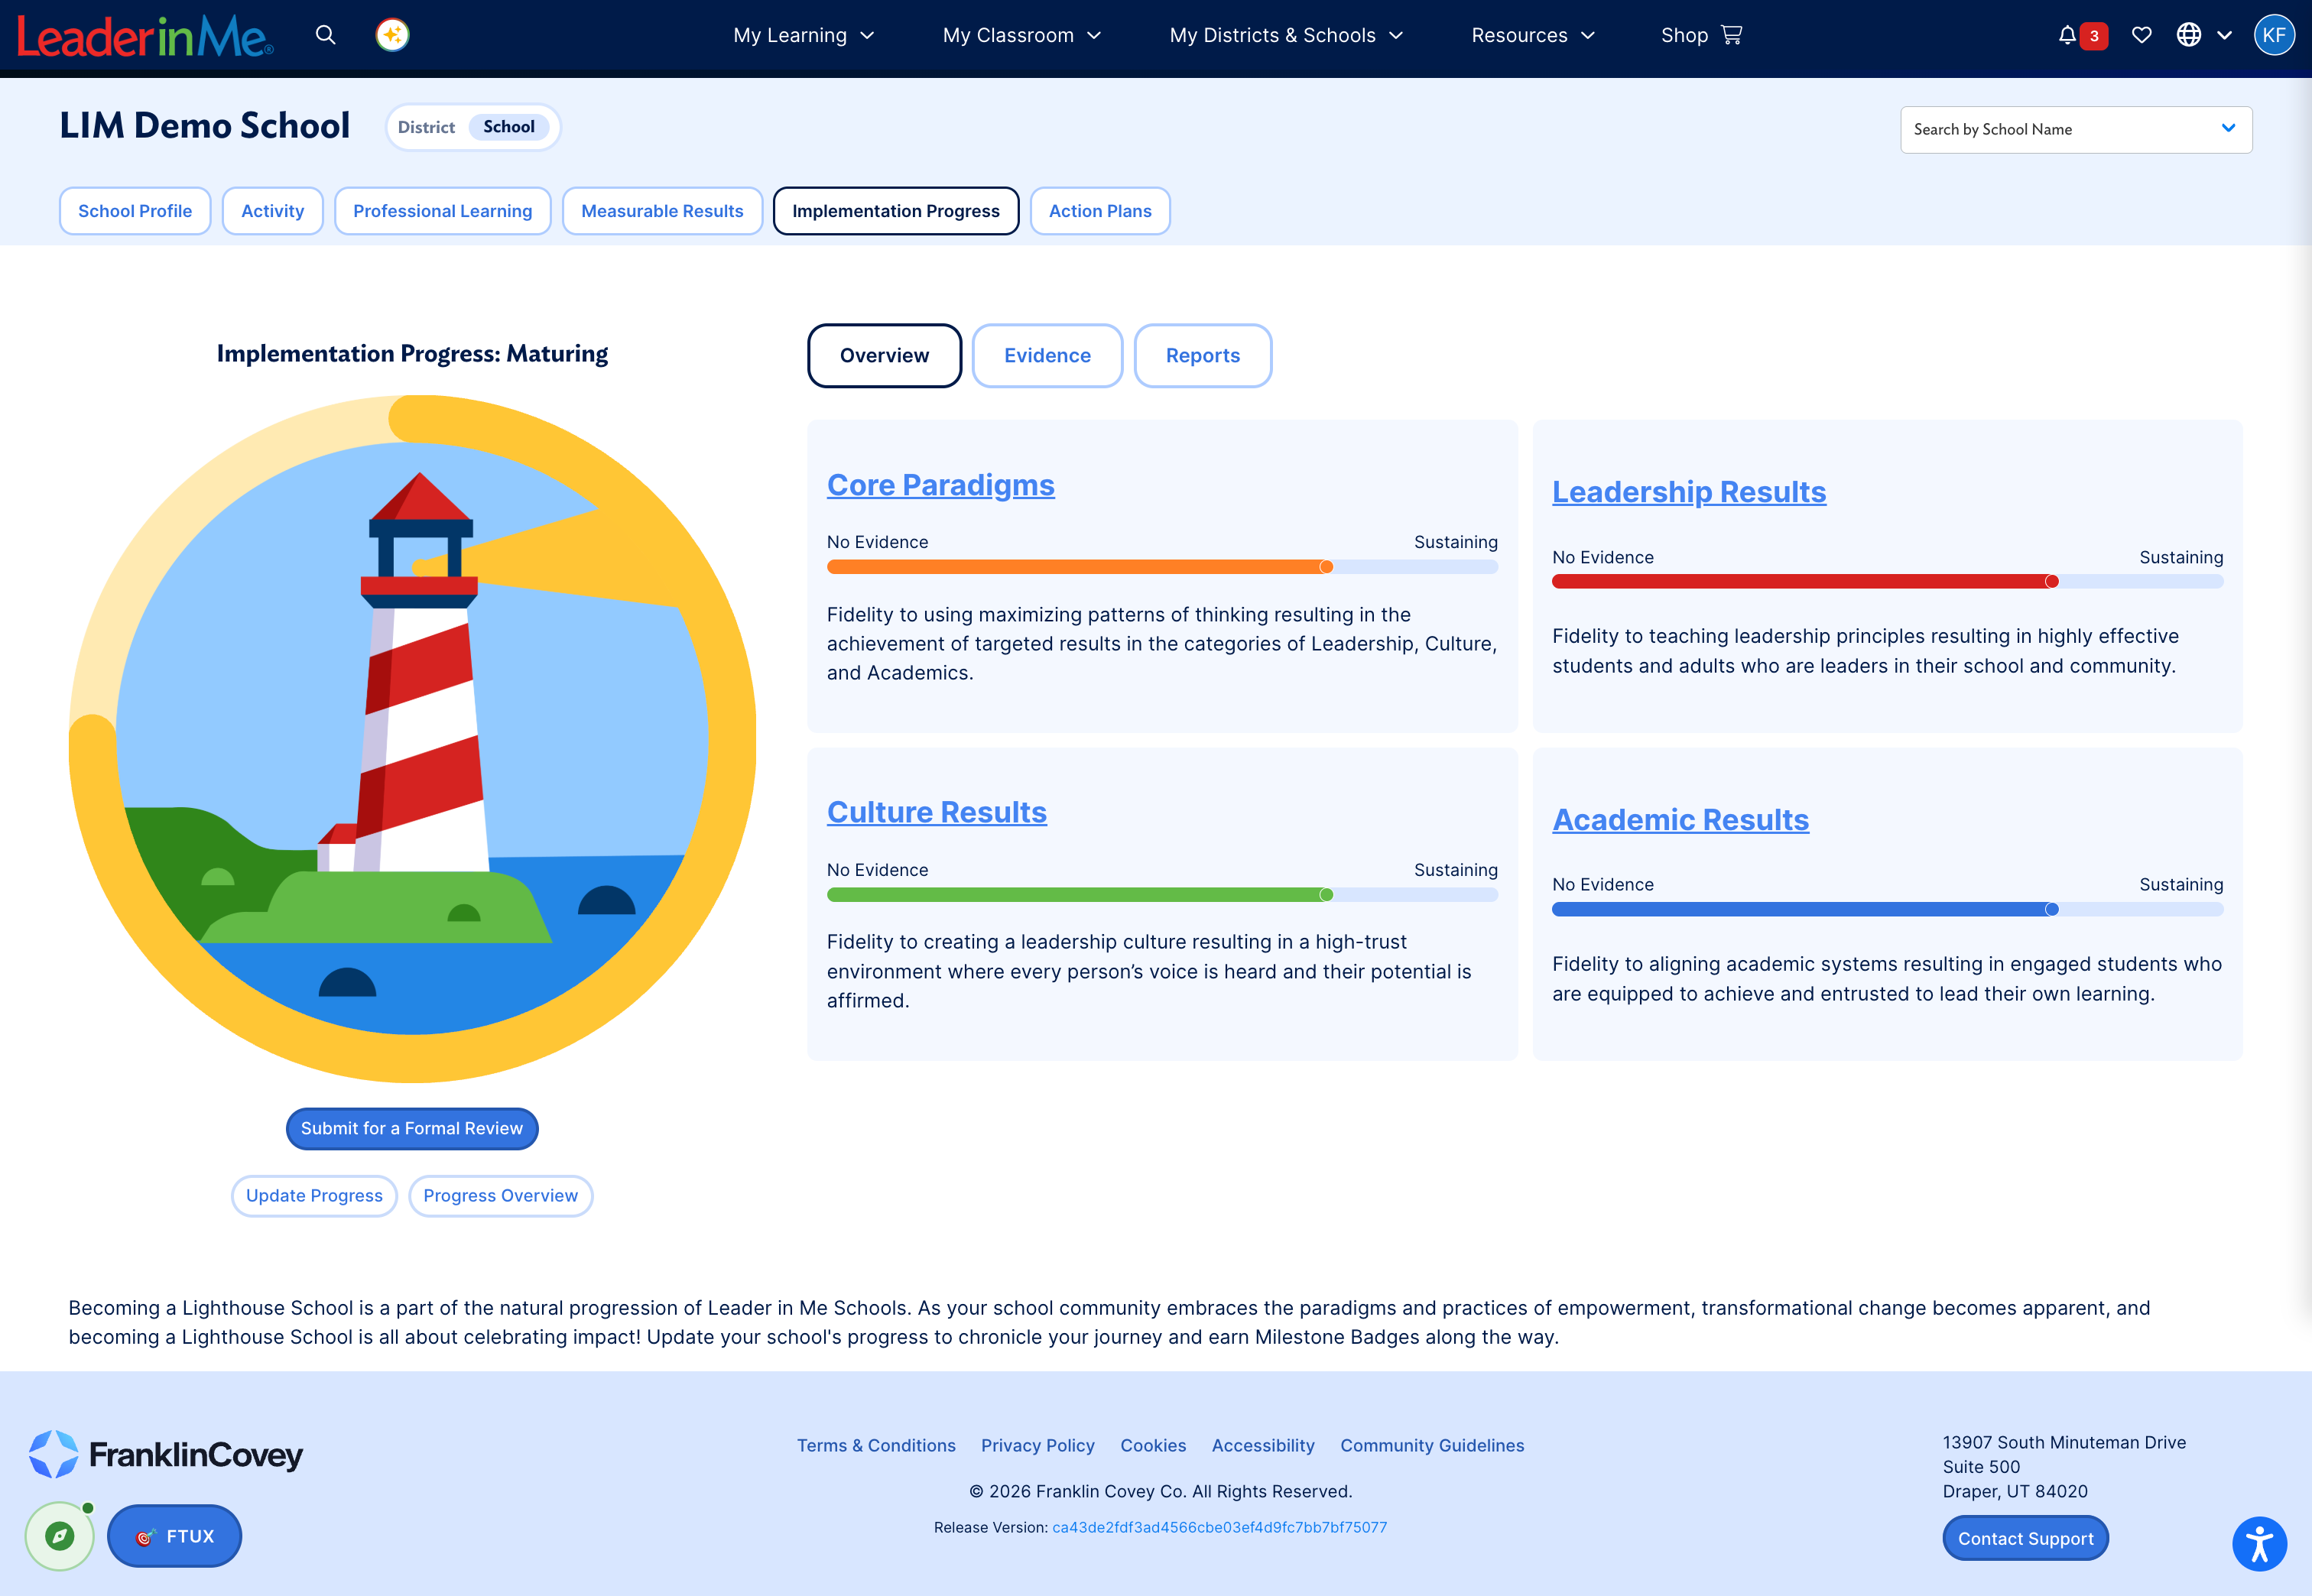
Task: Expand My Districts & Schools menu
Action: click(1286, 35)
